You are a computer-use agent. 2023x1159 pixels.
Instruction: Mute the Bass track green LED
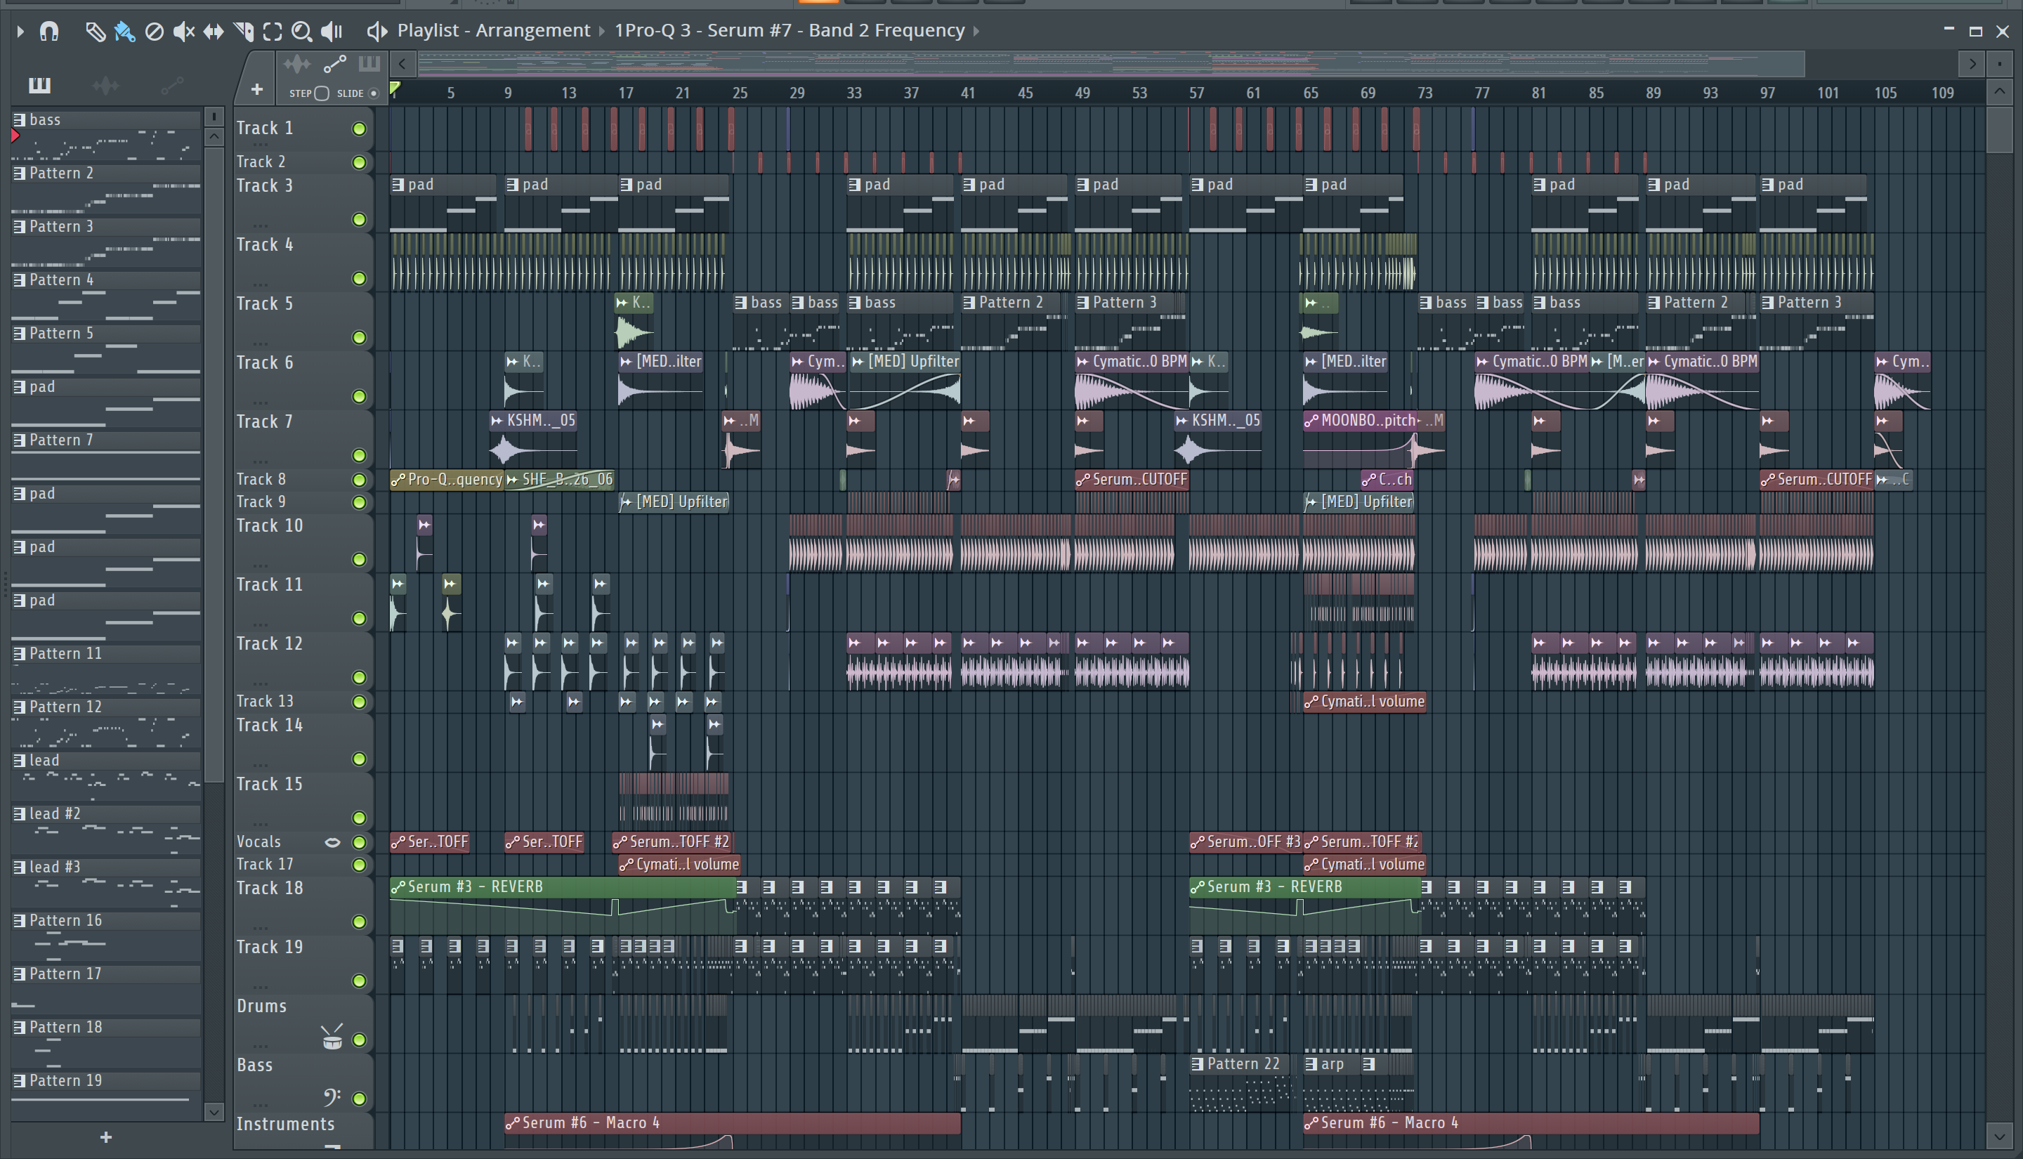coord(359,1099)
